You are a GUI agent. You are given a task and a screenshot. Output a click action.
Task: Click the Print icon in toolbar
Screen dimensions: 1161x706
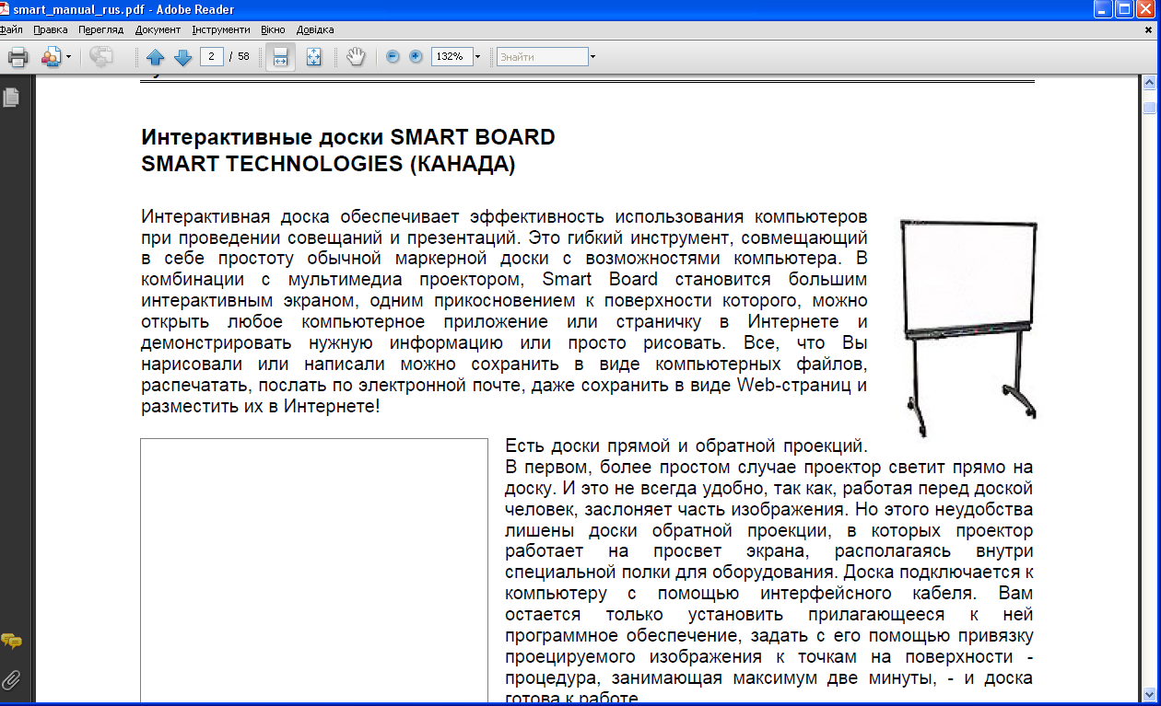[18, 57]
